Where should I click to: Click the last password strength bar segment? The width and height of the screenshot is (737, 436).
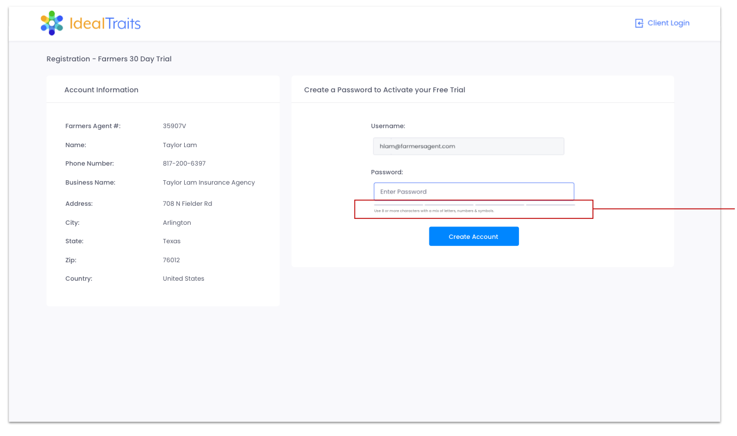pos(550,205)
